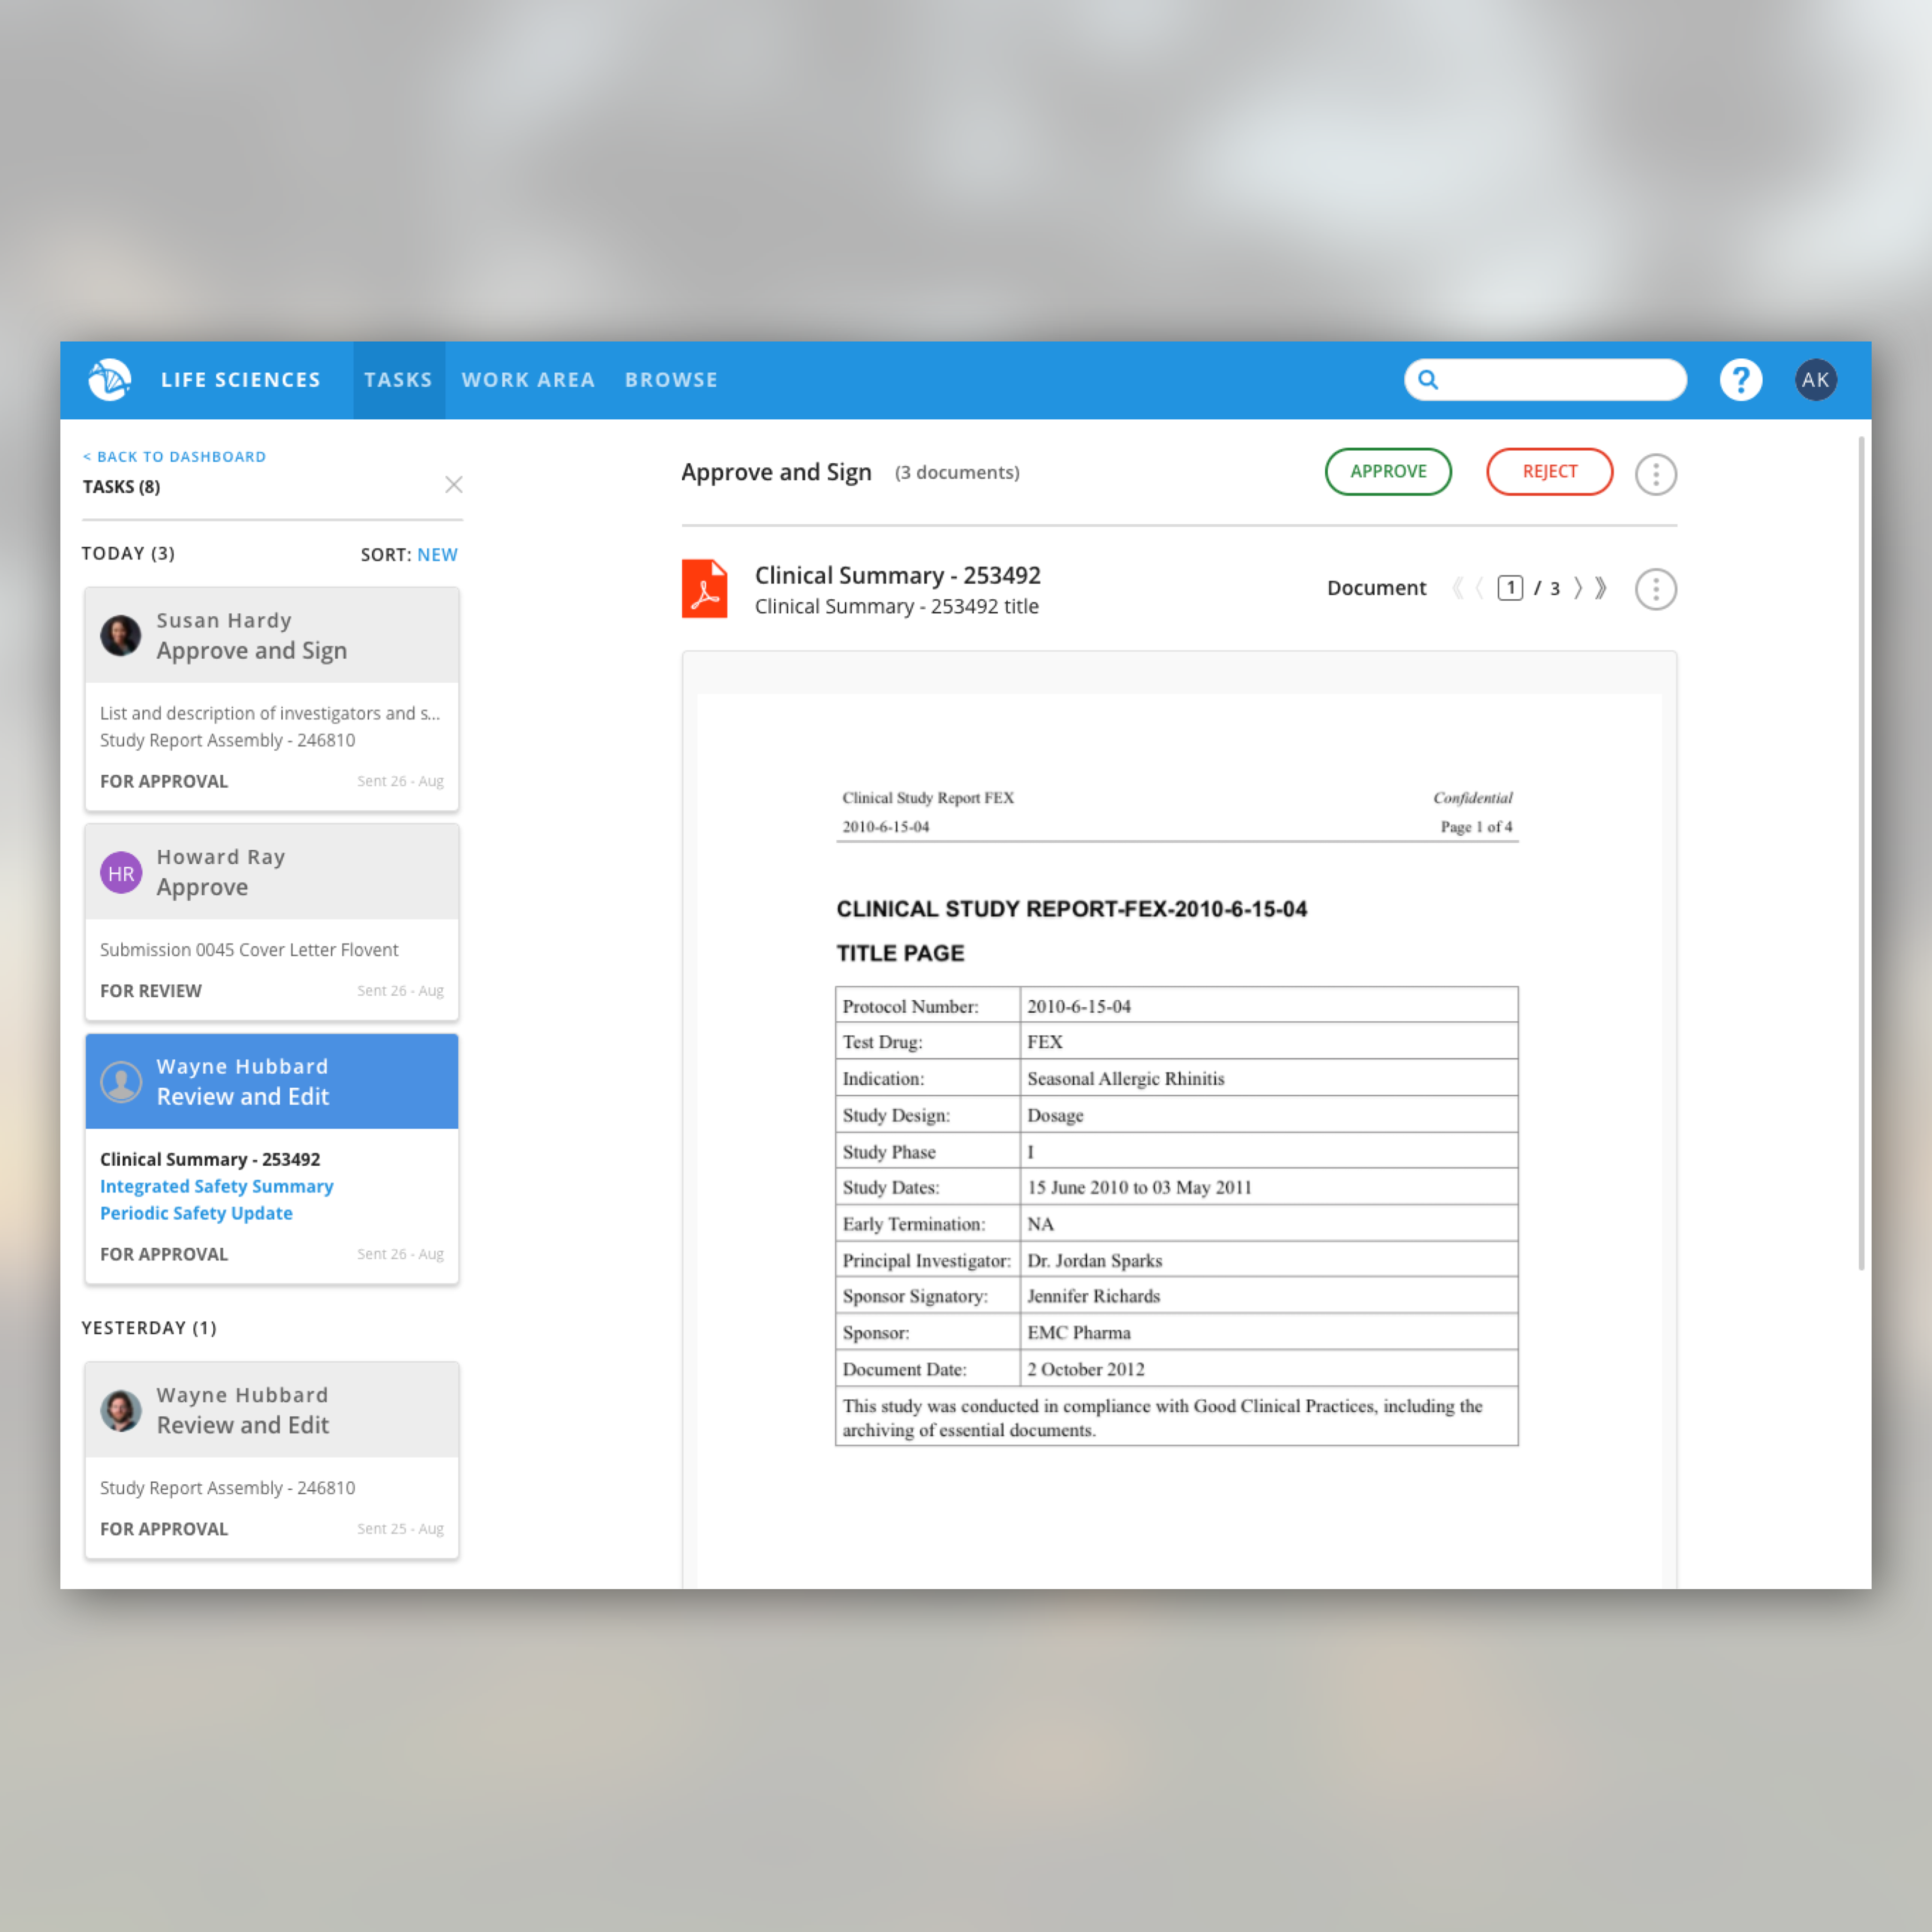Open the Integrated Safety Summary link
This screenshot has width=1932, height=1932.
coord(216,1186)
